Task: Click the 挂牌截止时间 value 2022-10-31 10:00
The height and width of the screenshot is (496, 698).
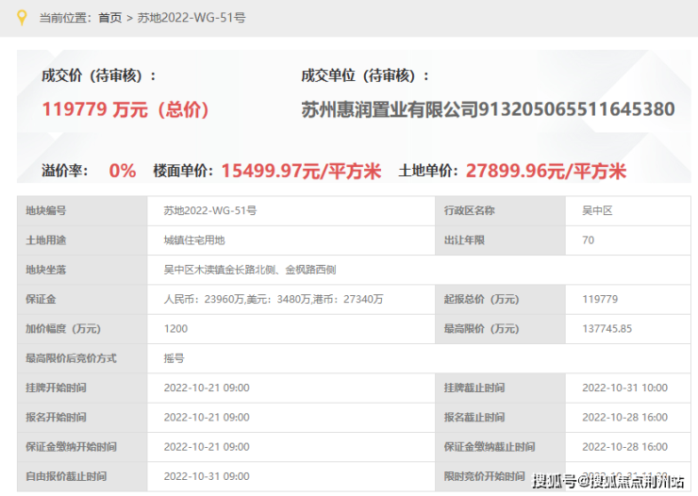Action: click(x=624, y=388)
